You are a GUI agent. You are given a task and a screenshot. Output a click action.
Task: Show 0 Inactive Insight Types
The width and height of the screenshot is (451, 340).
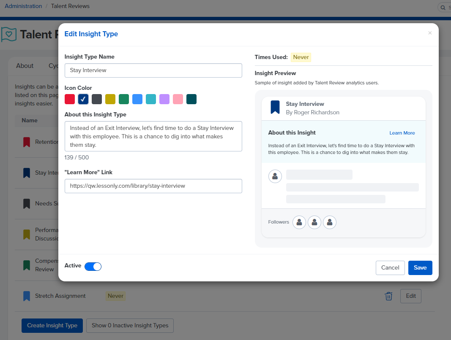point(130,326)
